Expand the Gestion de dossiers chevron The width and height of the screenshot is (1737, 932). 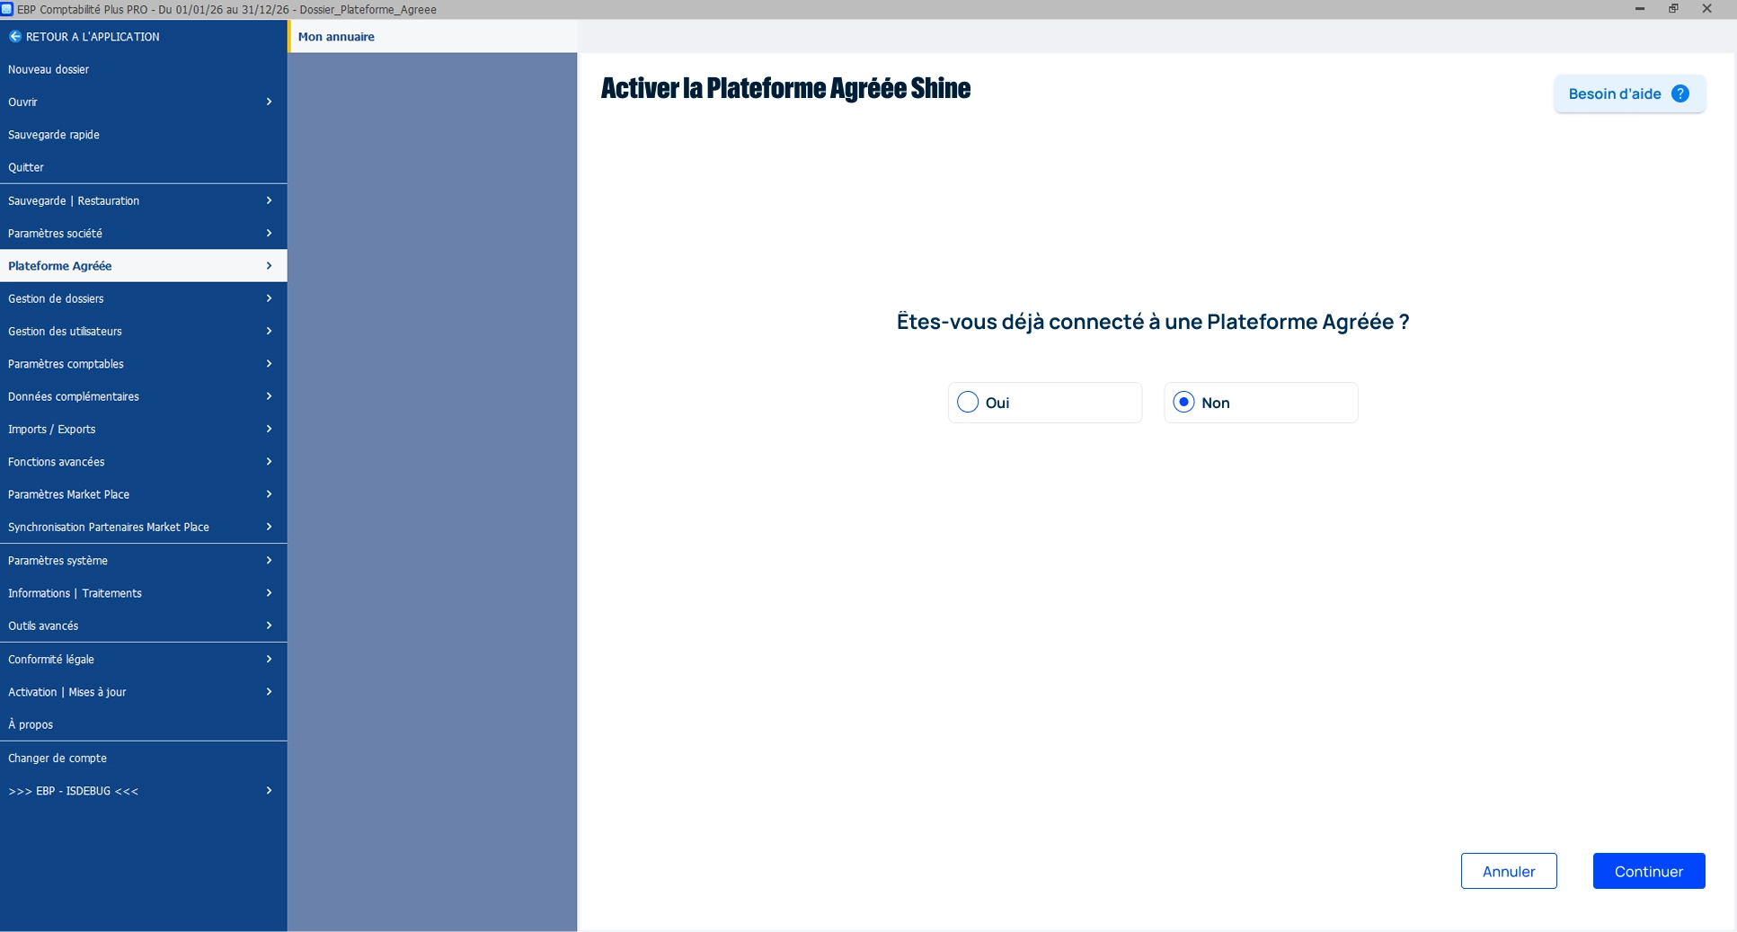pos(269,298)
